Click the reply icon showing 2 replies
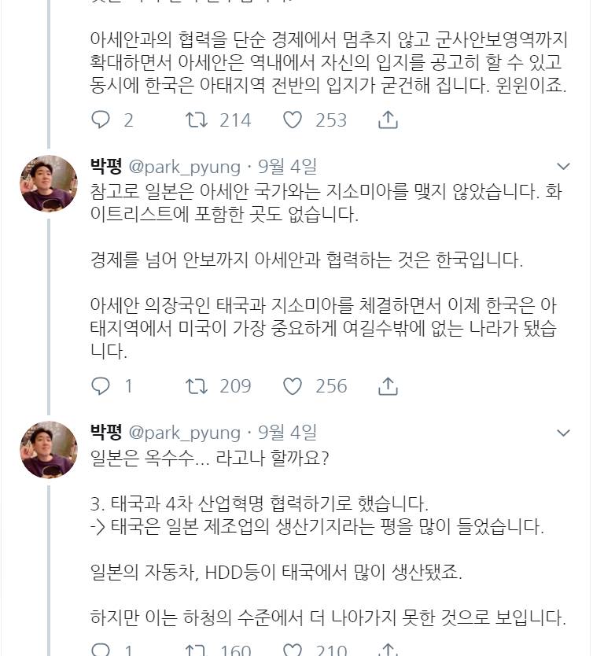The image size is (593, 656). click(x=101, y=120)
